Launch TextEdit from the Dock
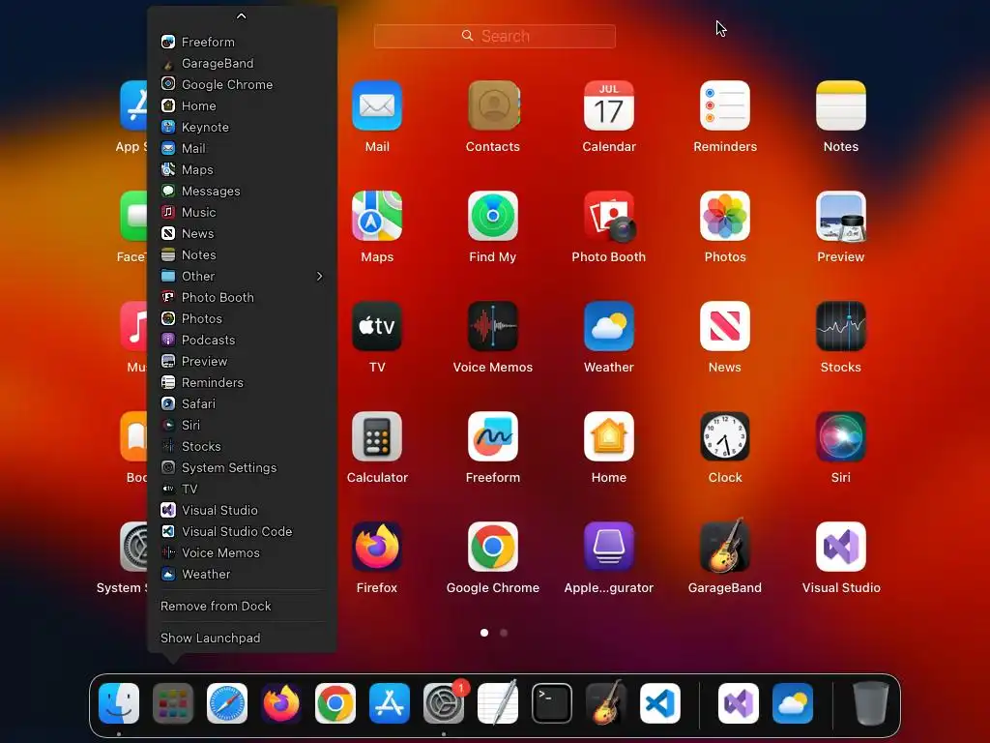Viewport: 990px width, 743px height. [x=498, y=702]
